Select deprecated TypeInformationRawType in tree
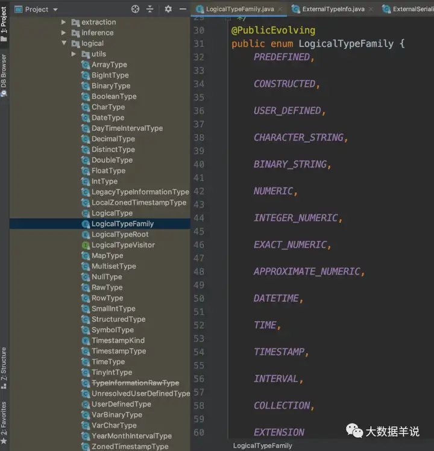Screen dimensions: 434x451 [x=135, y=383]
